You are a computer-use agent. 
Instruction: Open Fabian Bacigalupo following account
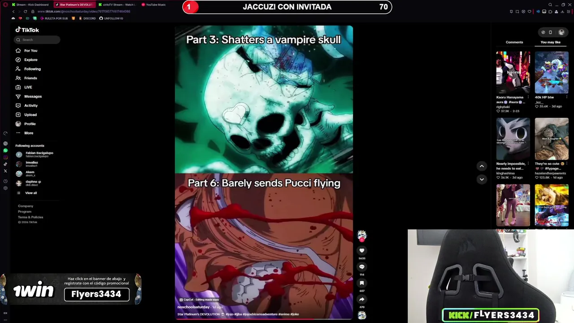click(x=35, y=154)
